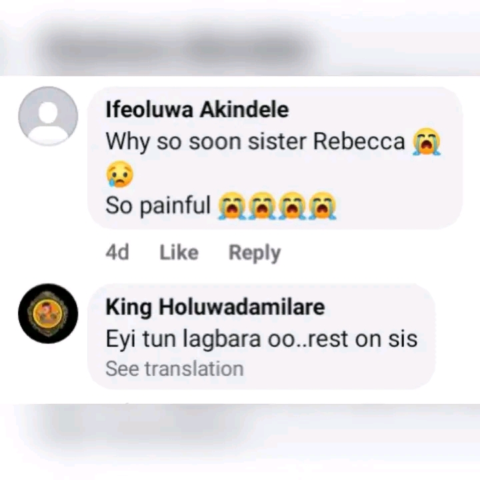Open the King Holuwadamilare name link
This screenshot has width=480, height=480.
click(x=215, y=307)
